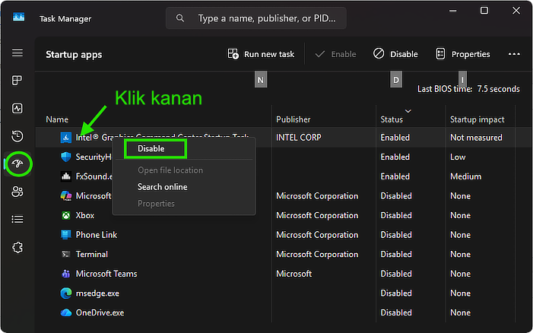Click Low startup impact value
This screenshot has height=333, width=533.
(x=458, y=157)
